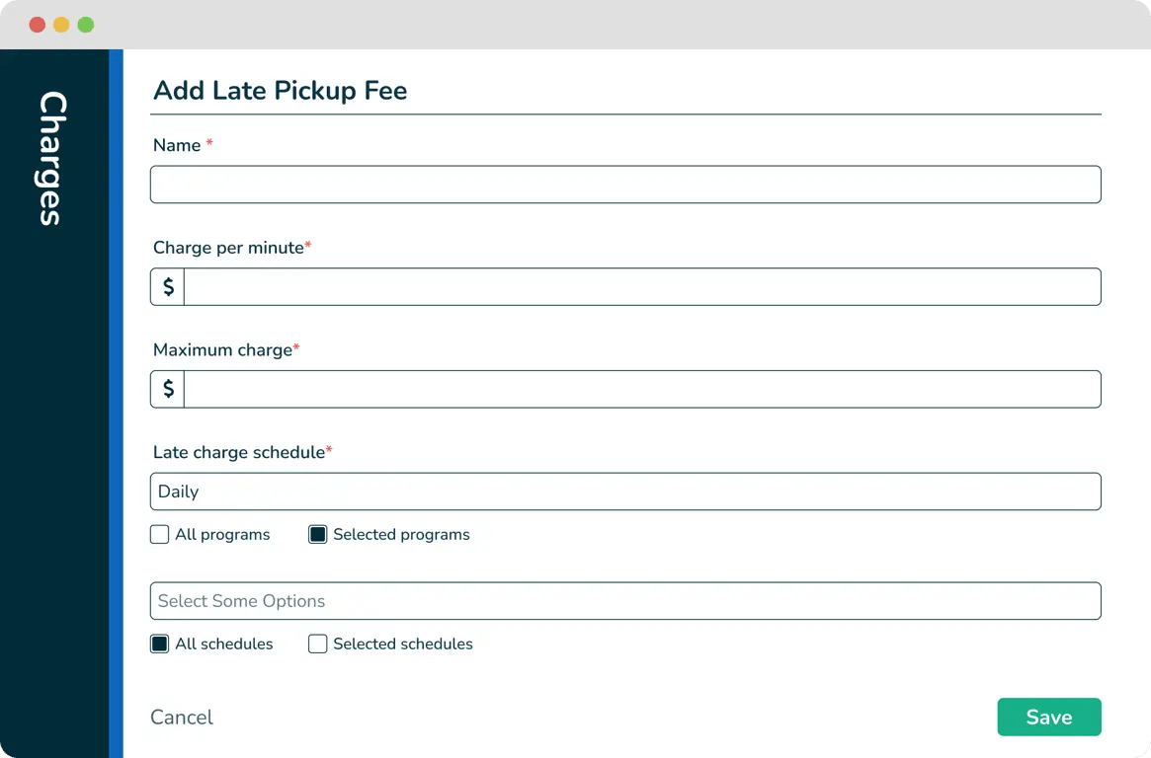Image resolution: width=1151 pixels, height=758 pixels.
Task: Click into the Charge per minute amount field
Action: pyautogui.click(x=642, y=287)
